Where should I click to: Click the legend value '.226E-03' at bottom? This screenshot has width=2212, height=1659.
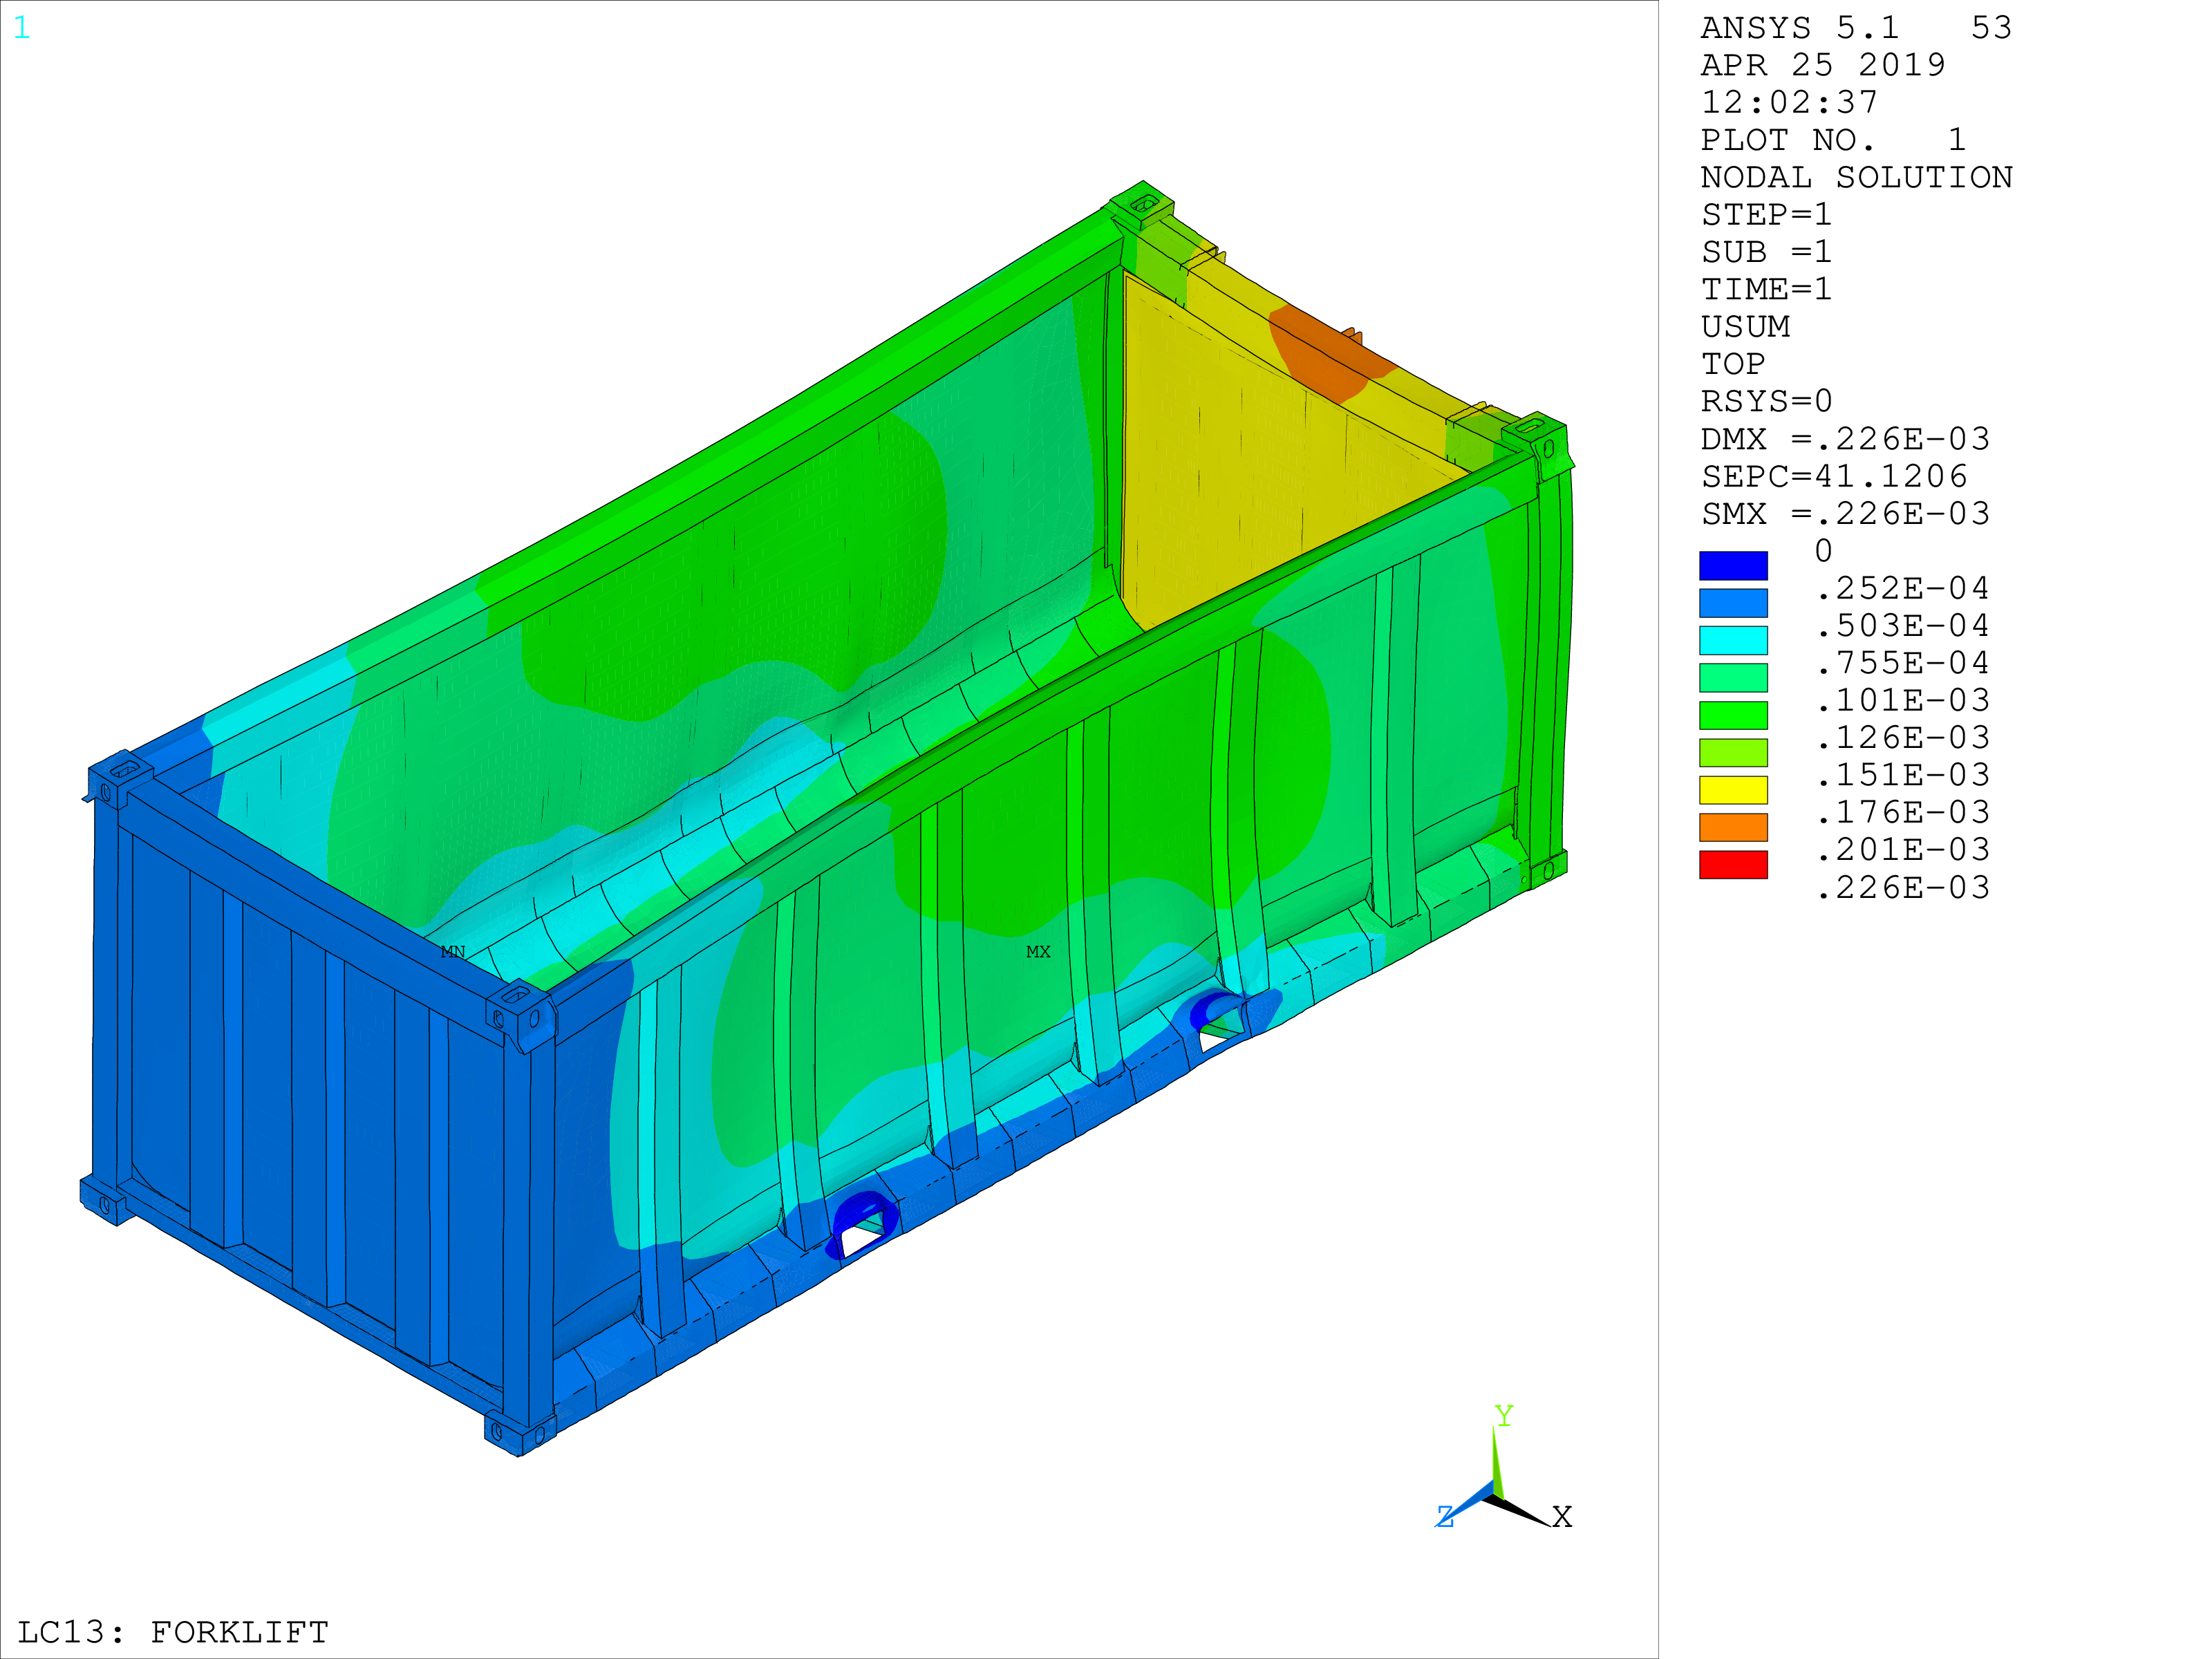pyautogui.click(x=1903, y=887)
